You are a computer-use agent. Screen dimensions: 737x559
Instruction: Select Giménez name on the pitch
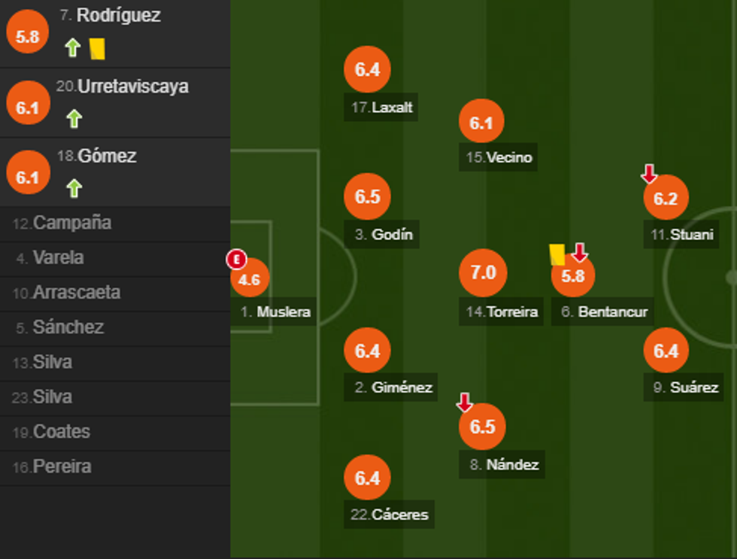pyautogui.click(x=393, y=387)
